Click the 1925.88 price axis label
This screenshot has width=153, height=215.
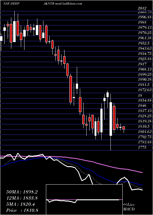[x=144, y=59]
